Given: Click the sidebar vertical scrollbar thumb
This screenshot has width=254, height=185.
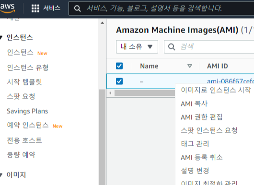Looking at the screenshot, I should [102, 137].
